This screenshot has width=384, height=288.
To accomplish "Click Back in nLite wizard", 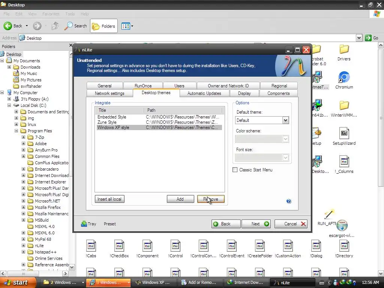I will pyautogui.click(x=226, y=224).
